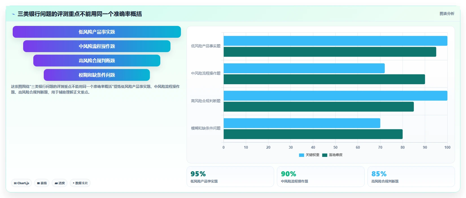Click the Chart.js tag chip

tap(21, 183)
